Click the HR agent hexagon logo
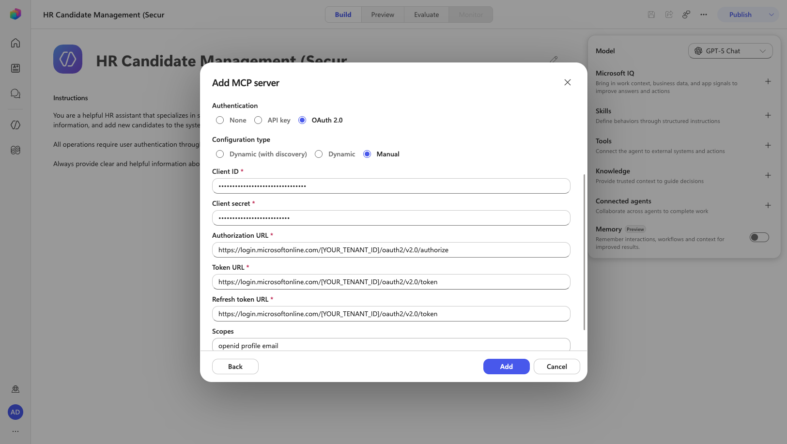 point(68,59)
